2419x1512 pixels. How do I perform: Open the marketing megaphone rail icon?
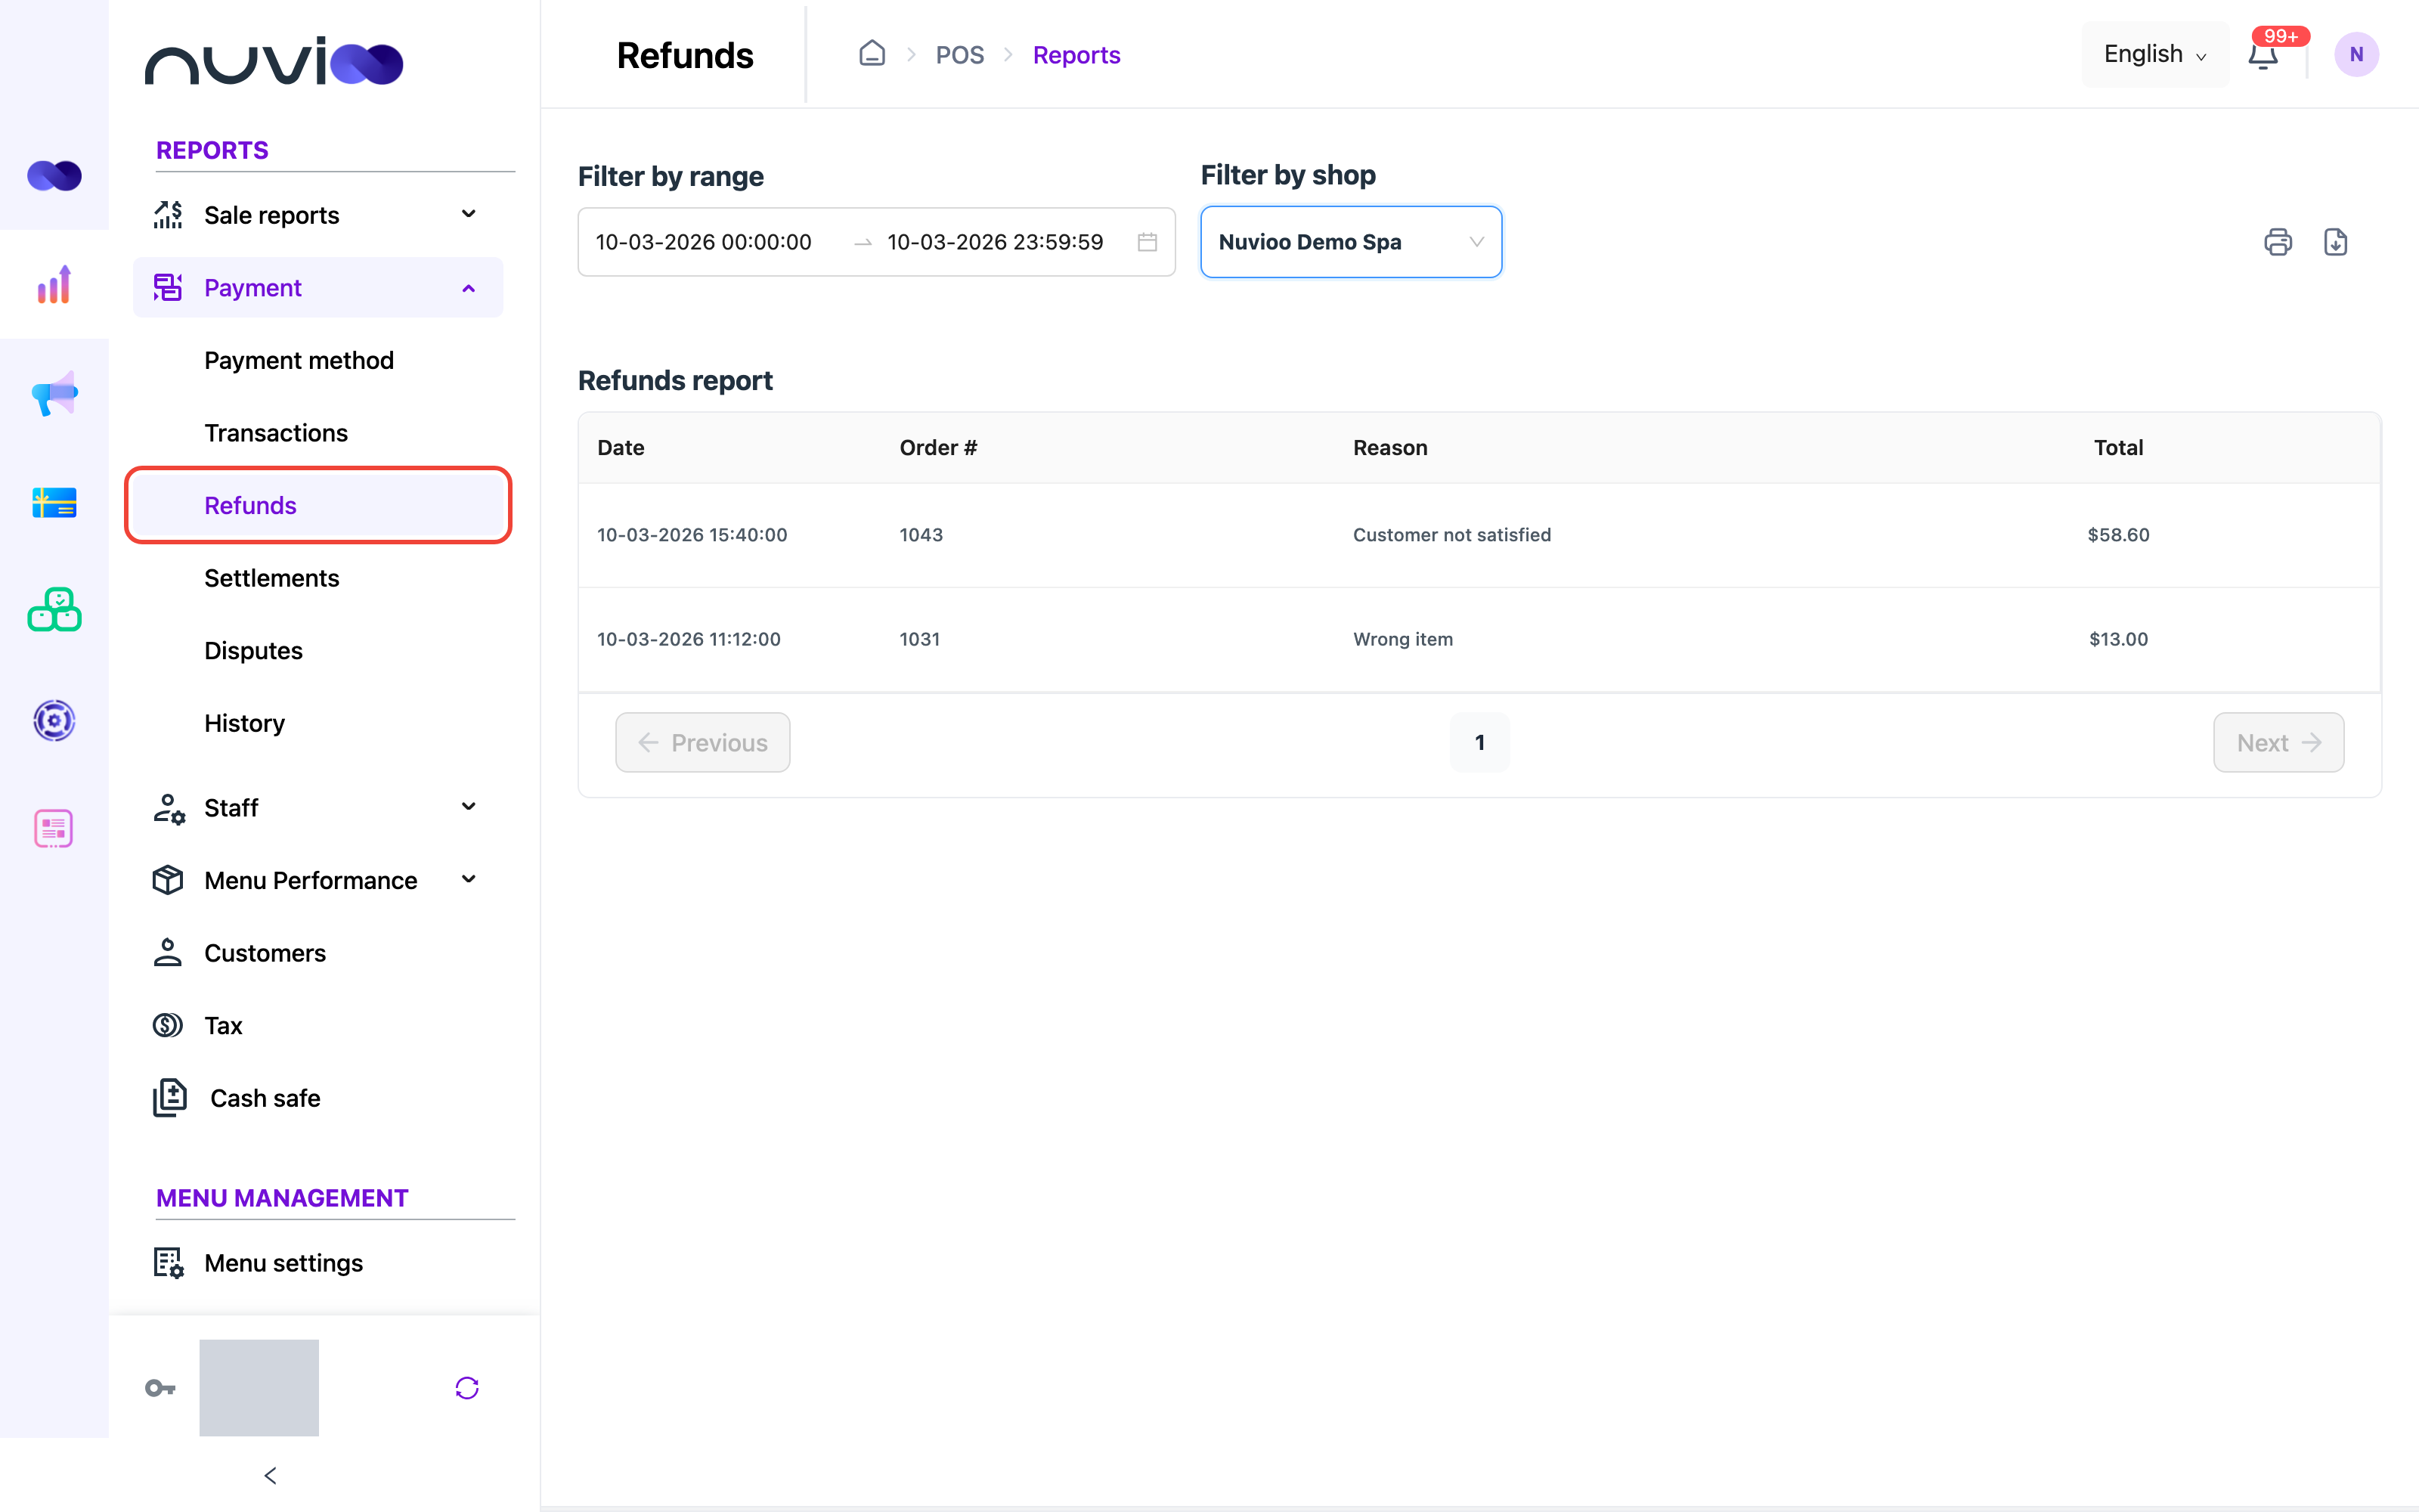(x=54, y=393)
